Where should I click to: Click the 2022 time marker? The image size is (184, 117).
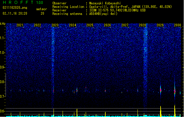pyautogui.click(x=37, y=25)
